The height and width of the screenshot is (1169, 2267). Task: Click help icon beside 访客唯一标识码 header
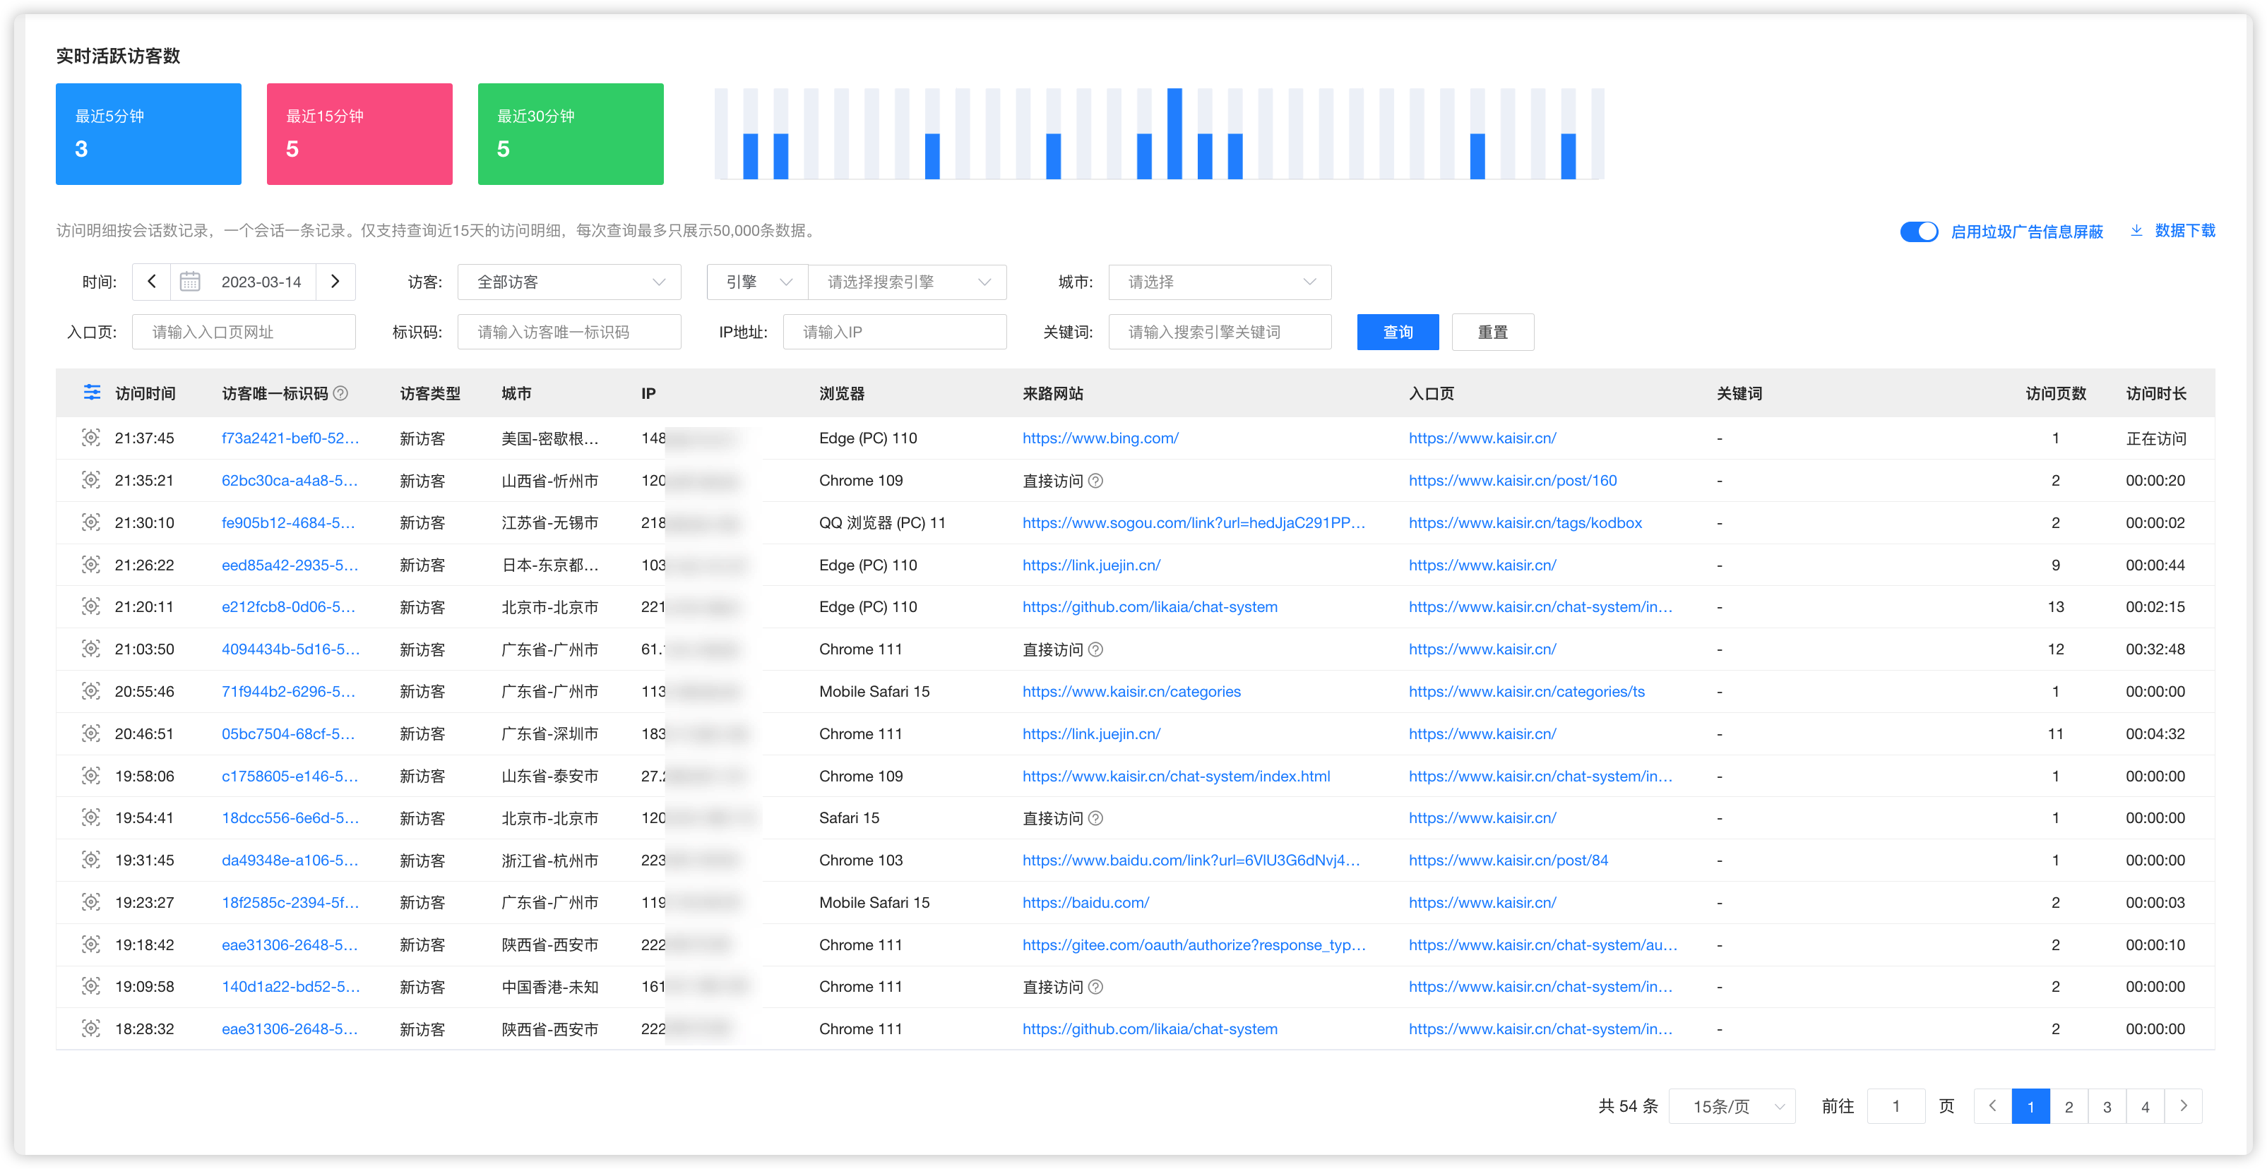coord(340,393)
